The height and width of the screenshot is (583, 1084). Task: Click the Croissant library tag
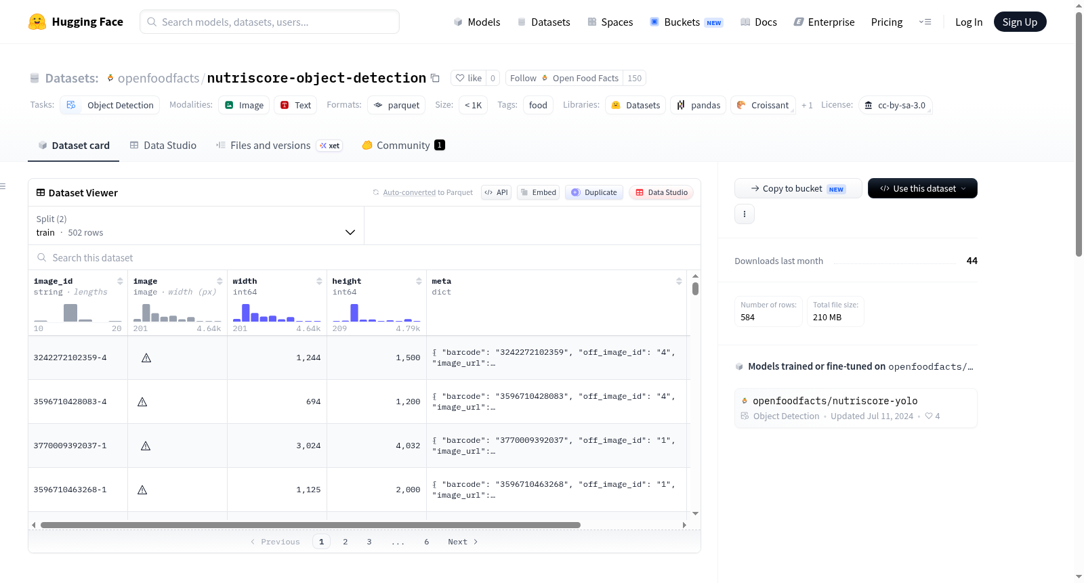point(763,105)
